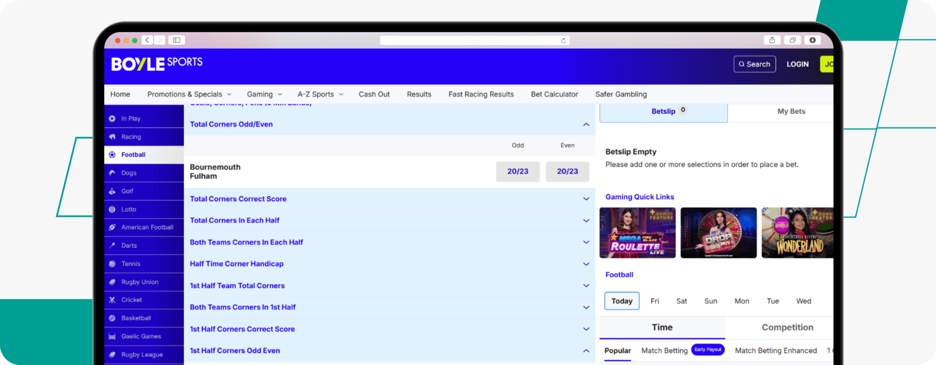This screenshot has width=936, height=365.
Task: Click the browser address bar
Action: [475, 41]
